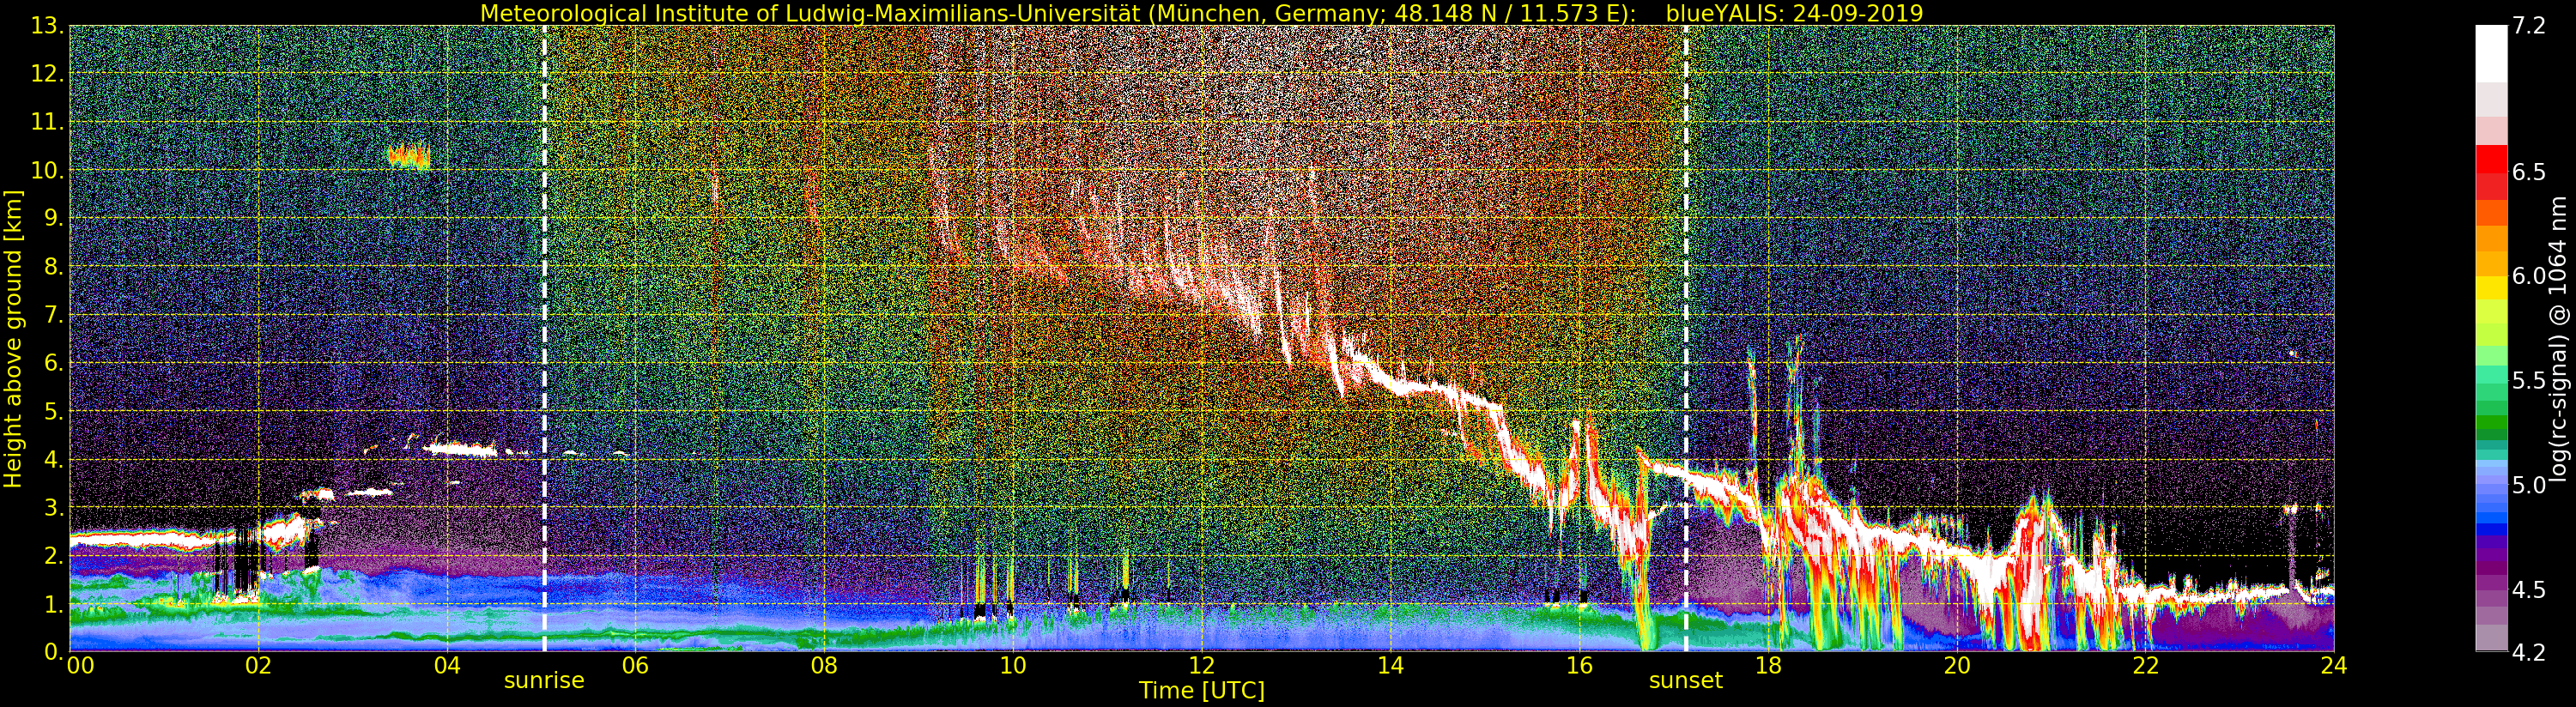The height and width of the screenshot is (707, 2576).
Task: Click the '18' tick on the time axis
Action: click(1768, 666)
